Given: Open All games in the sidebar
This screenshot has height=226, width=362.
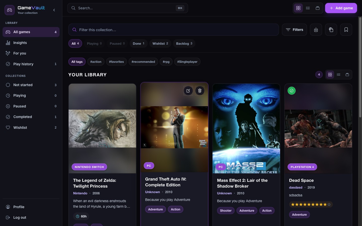Looking at the screenshot, I should pyautogui.click(x=31, y=32).
